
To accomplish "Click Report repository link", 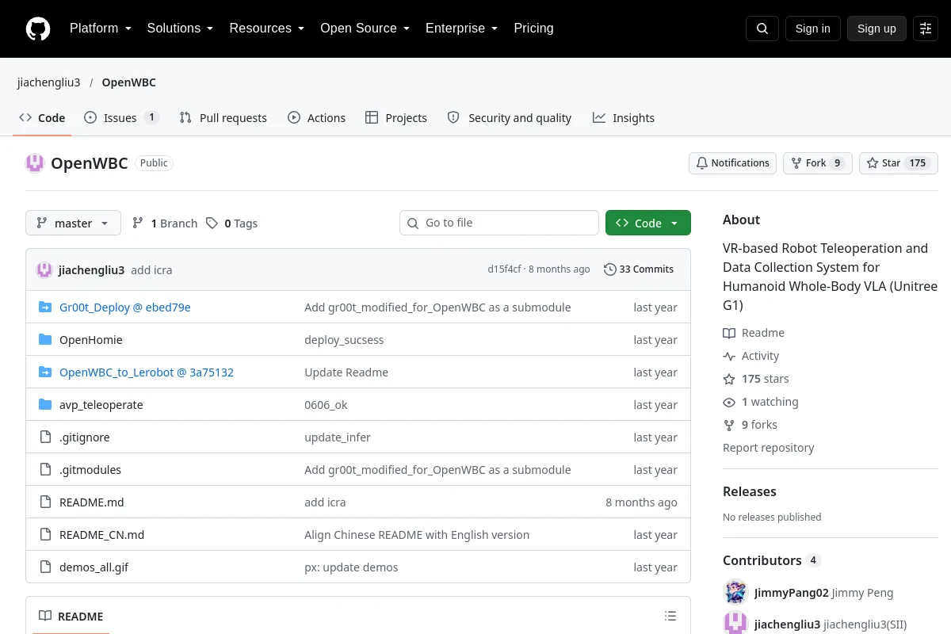I will coord(769,448).
